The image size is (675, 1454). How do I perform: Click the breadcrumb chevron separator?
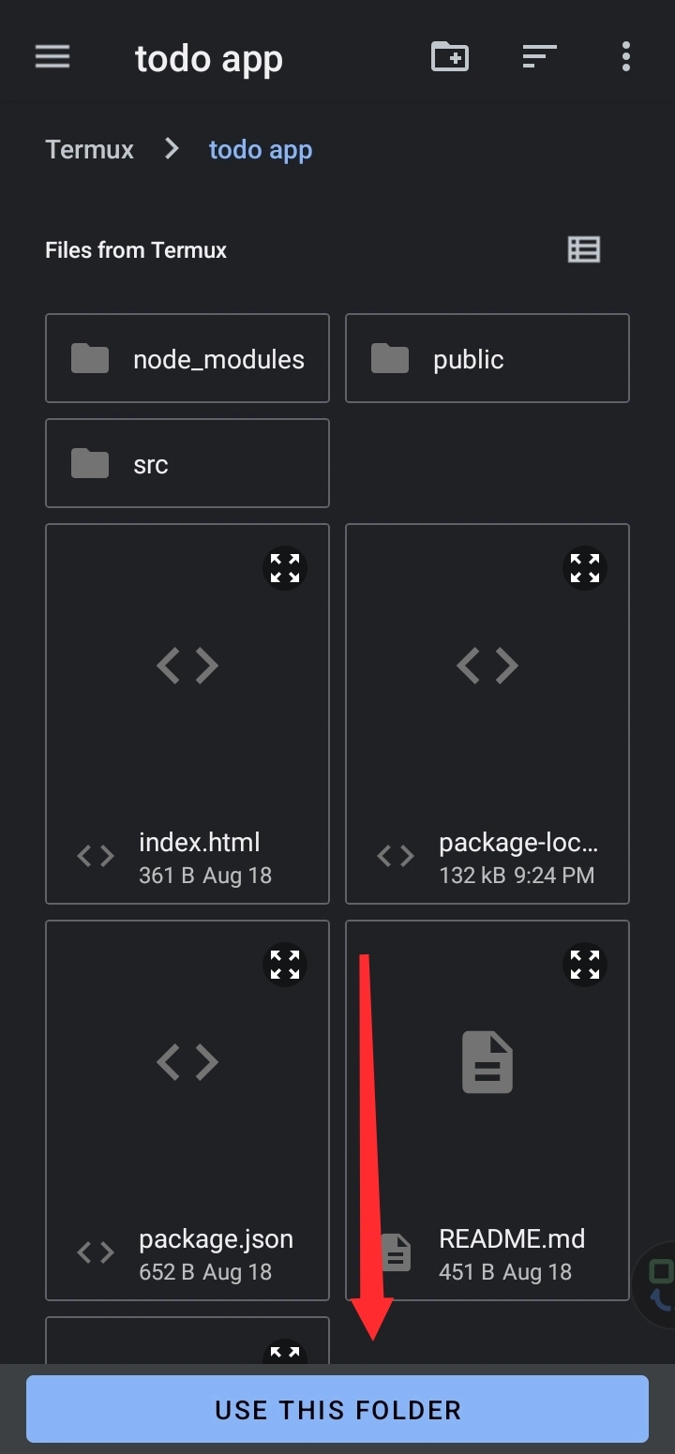click(x=172, y=148)
